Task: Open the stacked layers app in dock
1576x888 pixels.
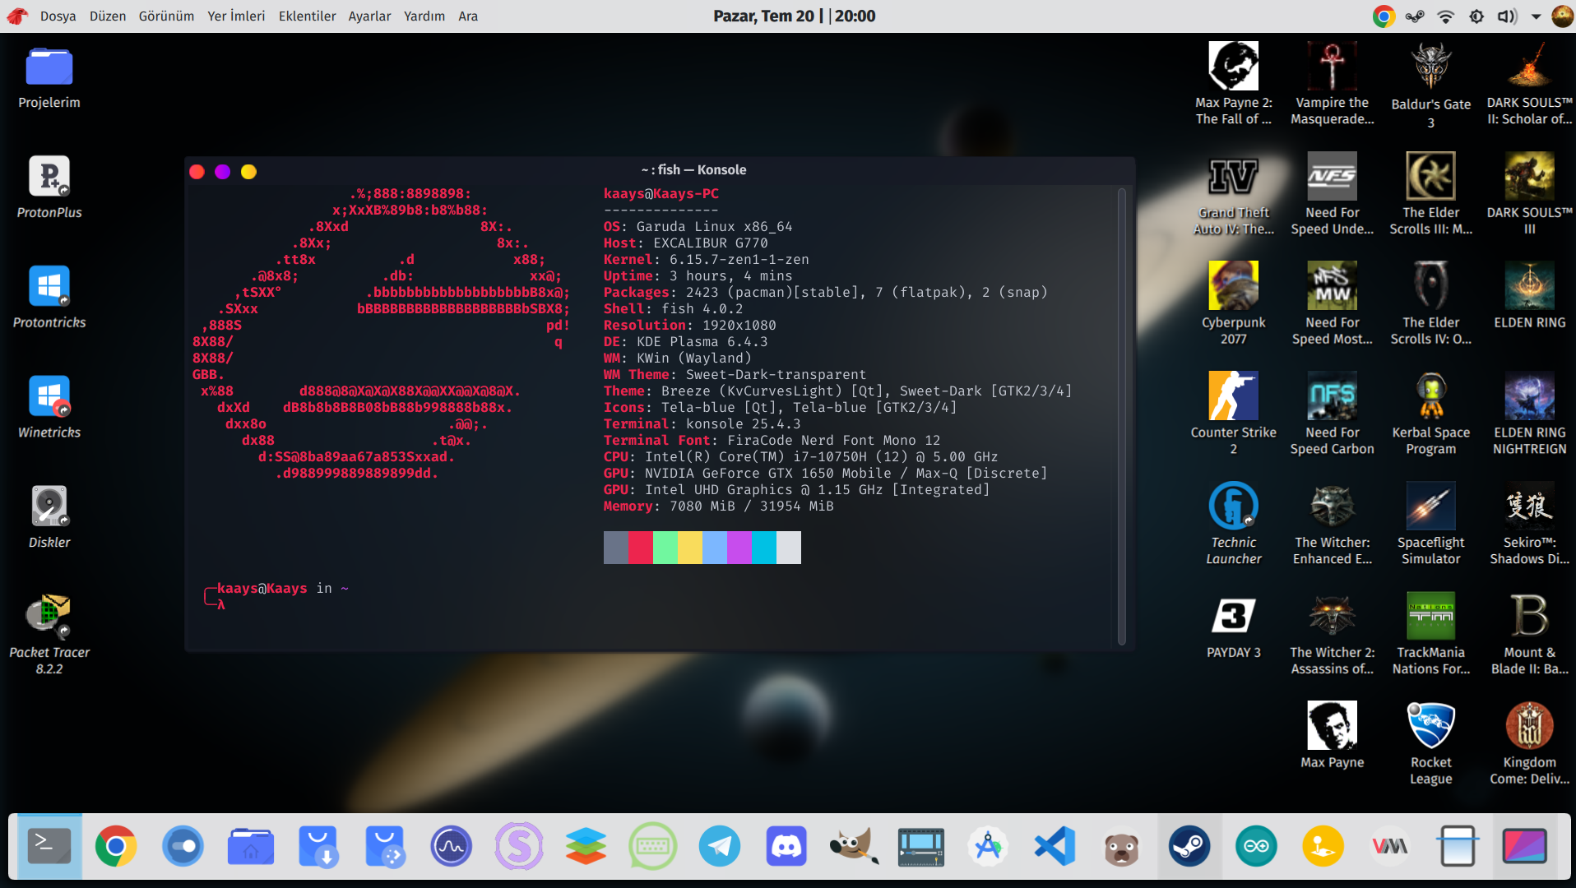Action: [x=586, y=846]
